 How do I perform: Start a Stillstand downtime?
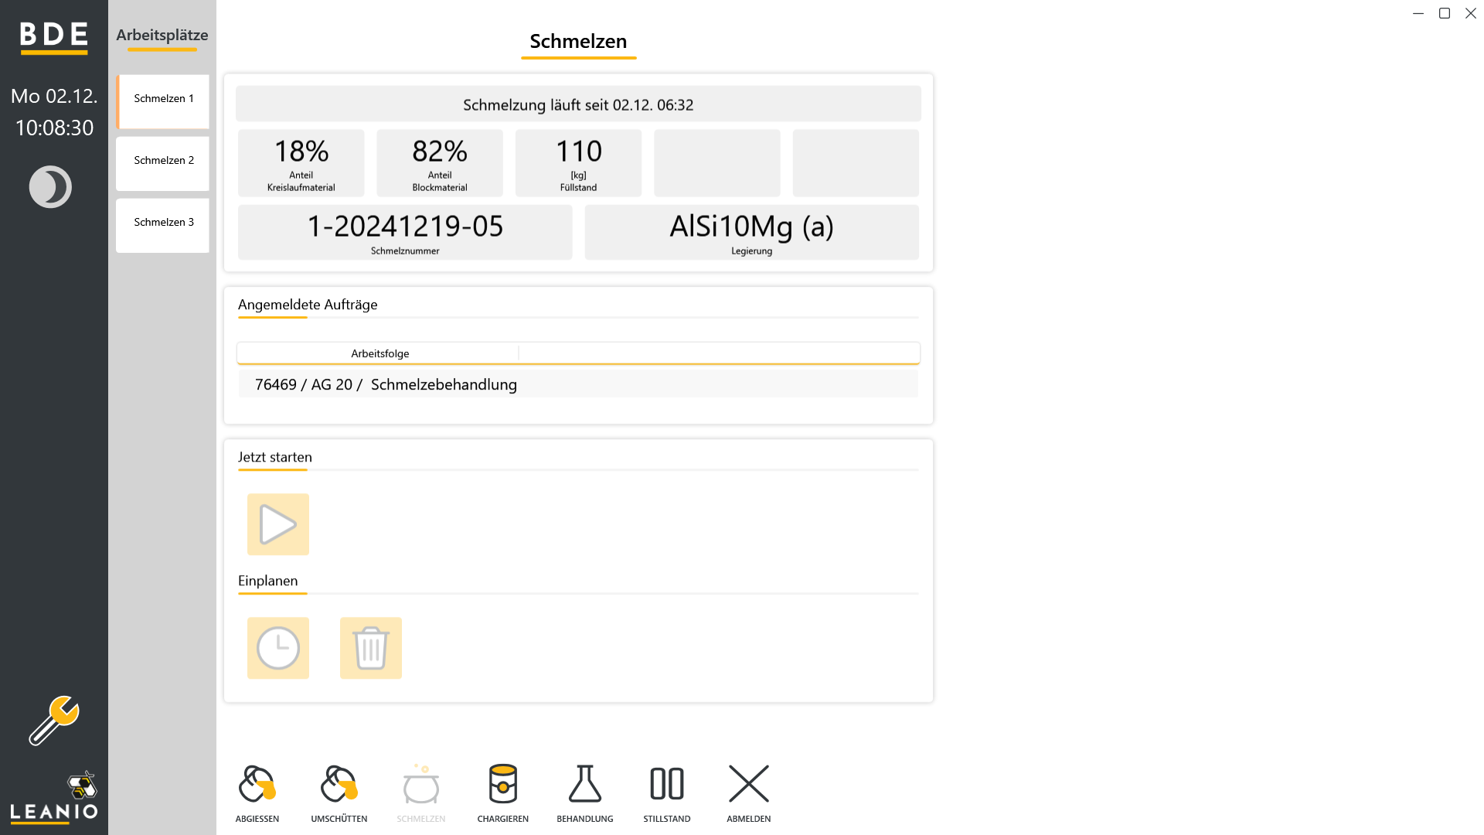pyautogui.click(x=667, y=793)
